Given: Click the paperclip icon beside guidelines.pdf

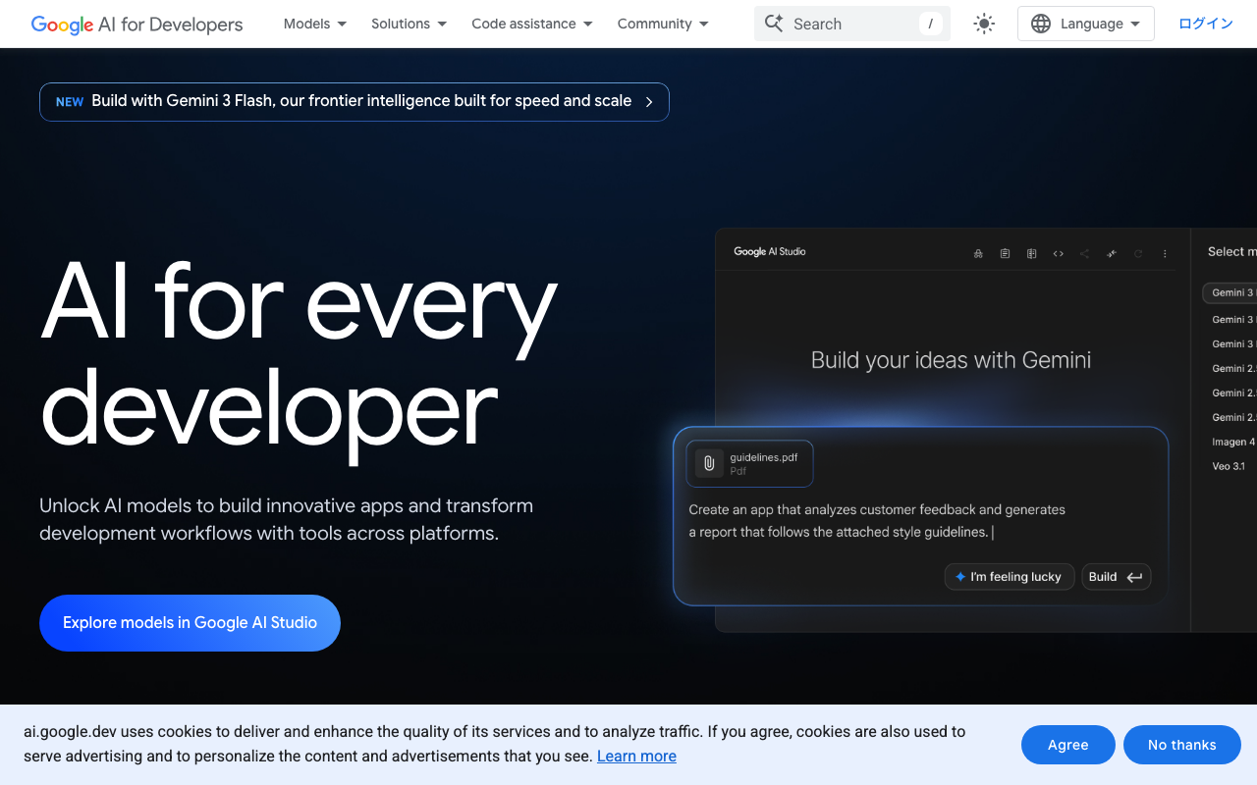Looking at the screenshot, I should coord(709,463).
